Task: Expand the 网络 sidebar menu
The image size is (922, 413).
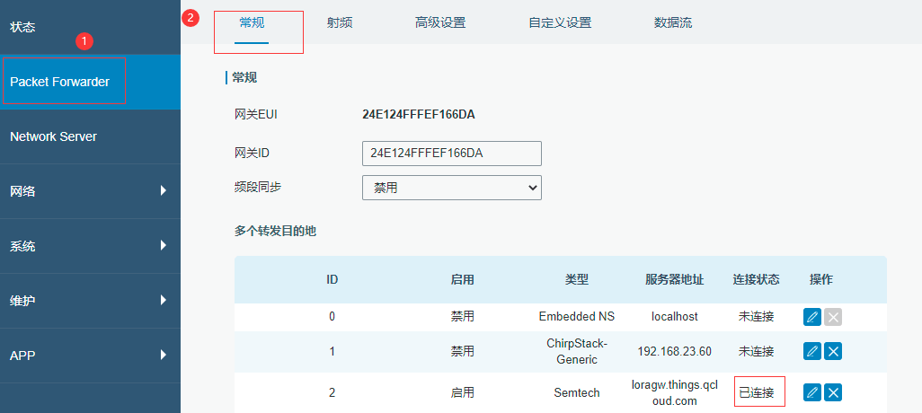Action: click(x=90, y=191)
